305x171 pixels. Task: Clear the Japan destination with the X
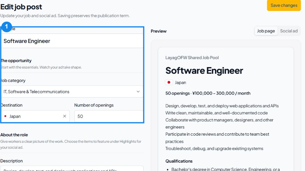click(65, 116)
